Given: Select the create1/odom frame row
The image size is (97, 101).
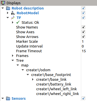Looking at the screenshot, I should tap(38, 70).
